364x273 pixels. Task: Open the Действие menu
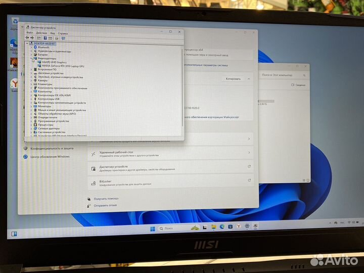41,33
